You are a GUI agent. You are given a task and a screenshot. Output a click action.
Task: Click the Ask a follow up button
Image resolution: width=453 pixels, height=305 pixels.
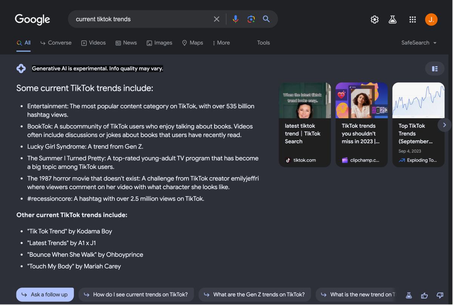point(45,294)
